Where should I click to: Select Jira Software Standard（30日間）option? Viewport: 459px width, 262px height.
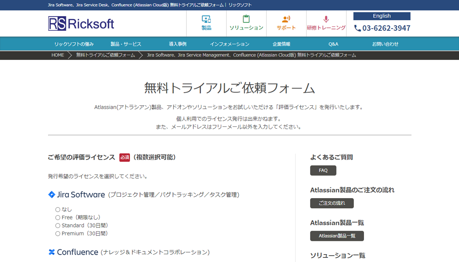[x=58, y=226]
